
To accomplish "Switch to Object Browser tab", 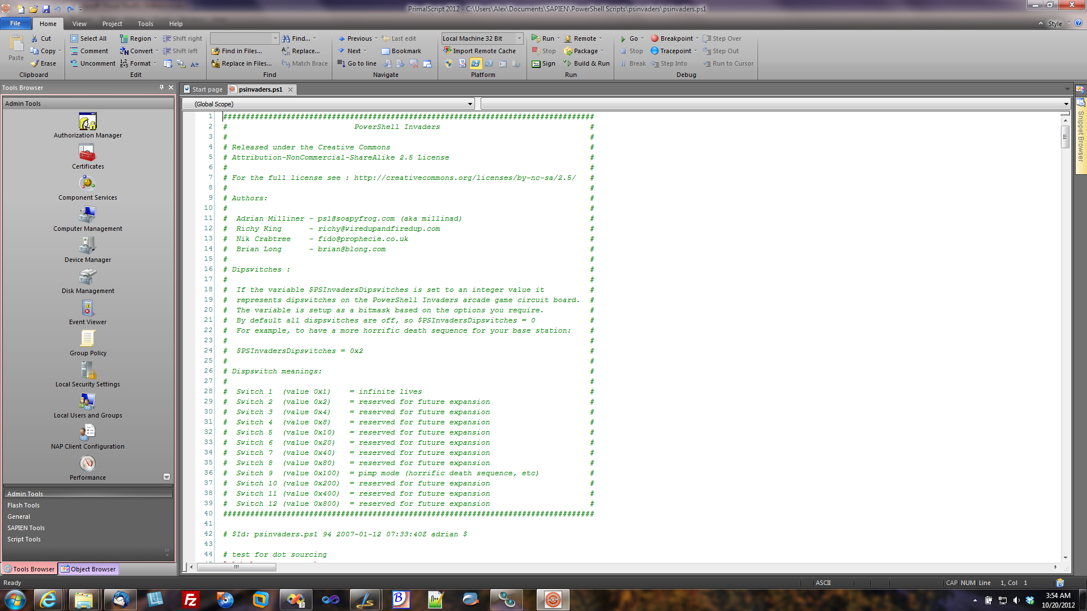I will click(x=88, y=569).
